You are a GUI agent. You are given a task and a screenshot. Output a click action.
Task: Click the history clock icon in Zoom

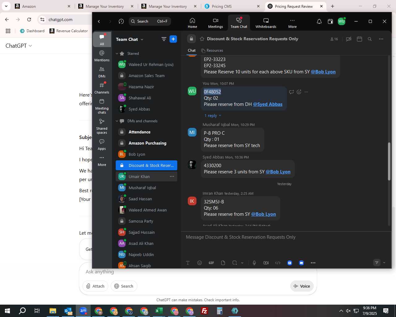(121, 21)
